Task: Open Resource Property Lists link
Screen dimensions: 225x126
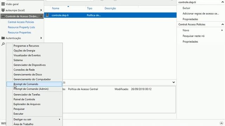Action: 21,27
